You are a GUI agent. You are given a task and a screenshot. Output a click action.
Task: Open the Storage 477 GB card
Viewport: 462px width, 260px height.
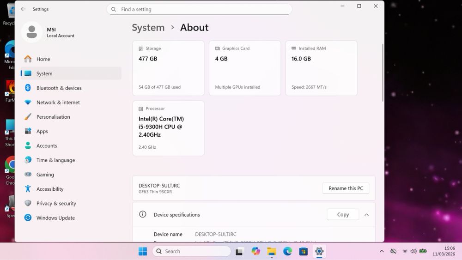168,68
